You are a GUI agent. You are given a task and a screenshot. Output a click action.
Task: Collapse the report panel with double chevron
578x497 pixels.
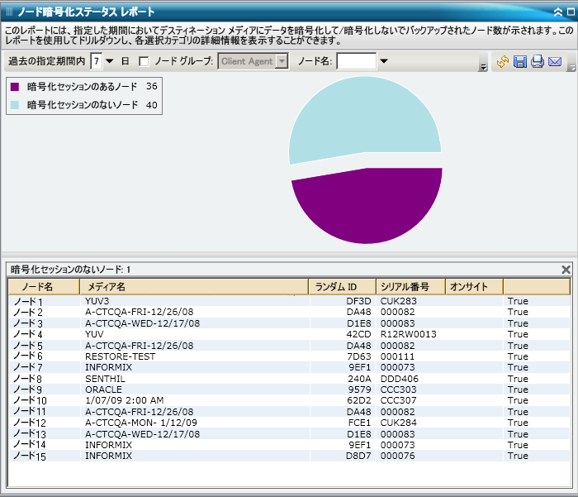coord(558,12)
